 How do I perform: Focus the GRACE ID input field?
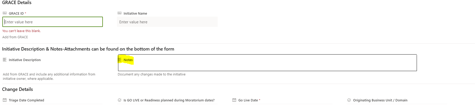click(53, 22)
